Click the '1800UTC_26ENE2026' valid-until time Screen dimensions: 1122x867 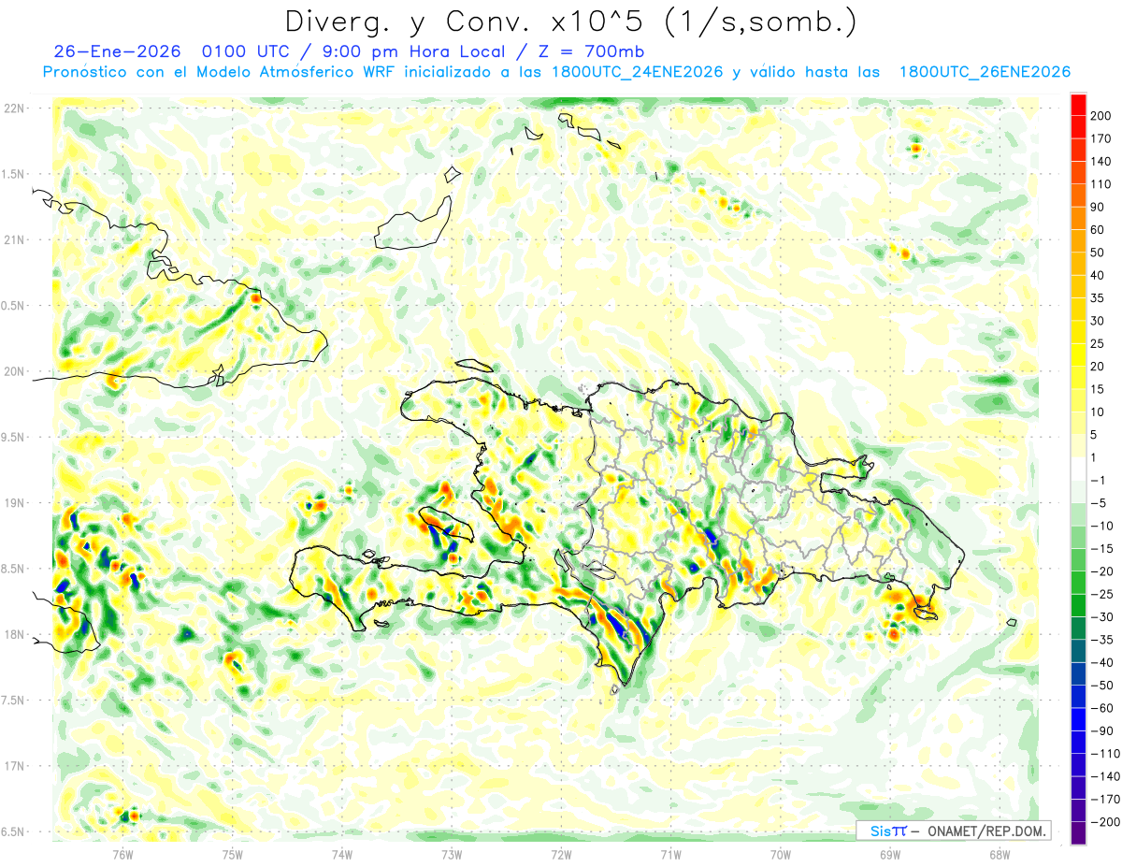click(x=984, y=72)
